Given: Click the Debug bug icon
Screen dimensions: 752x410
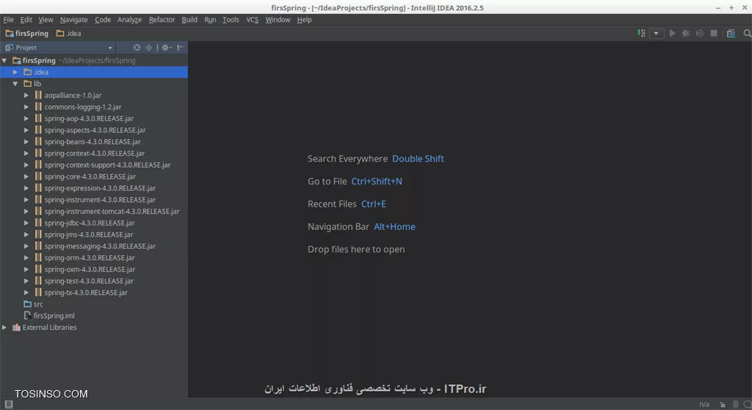Looking at the screenshot, I should coord(687,33).
